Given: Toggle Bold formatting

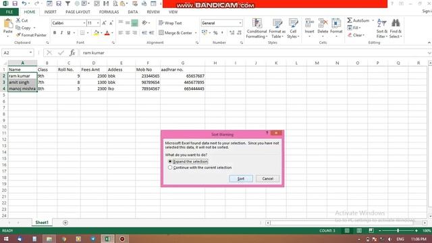Looking at the screenshot, I should pyautogui.click(x=55, y=33).
